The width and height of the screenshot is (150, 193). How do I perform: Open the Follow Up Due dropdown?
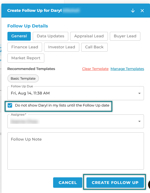coord(139,93)
